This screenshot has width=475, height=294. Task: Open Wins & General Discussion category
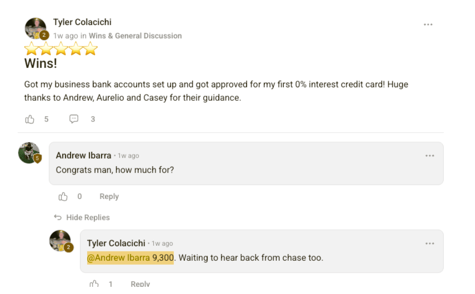pos(135,36)
